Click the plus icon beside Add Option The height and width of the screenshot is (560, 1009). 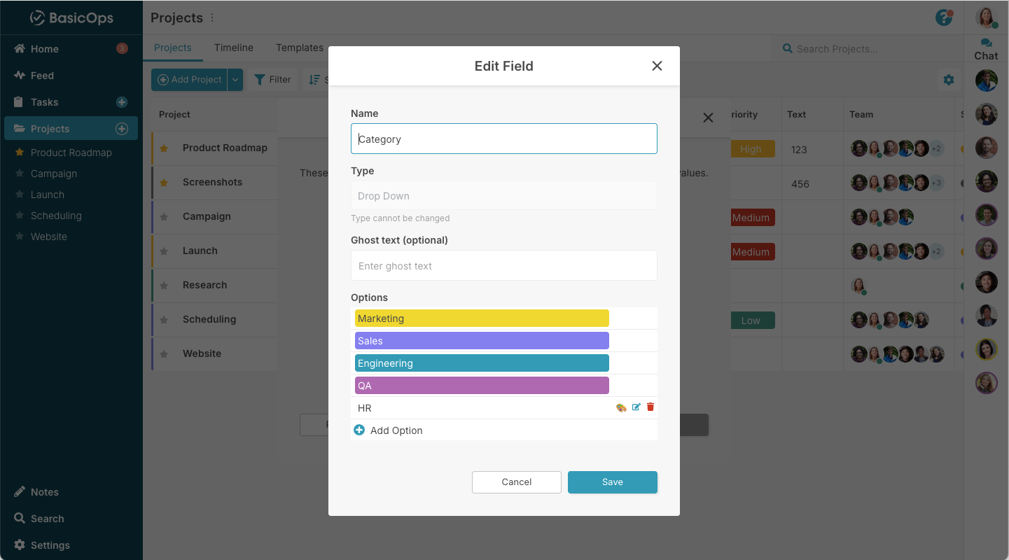point(359,430)
